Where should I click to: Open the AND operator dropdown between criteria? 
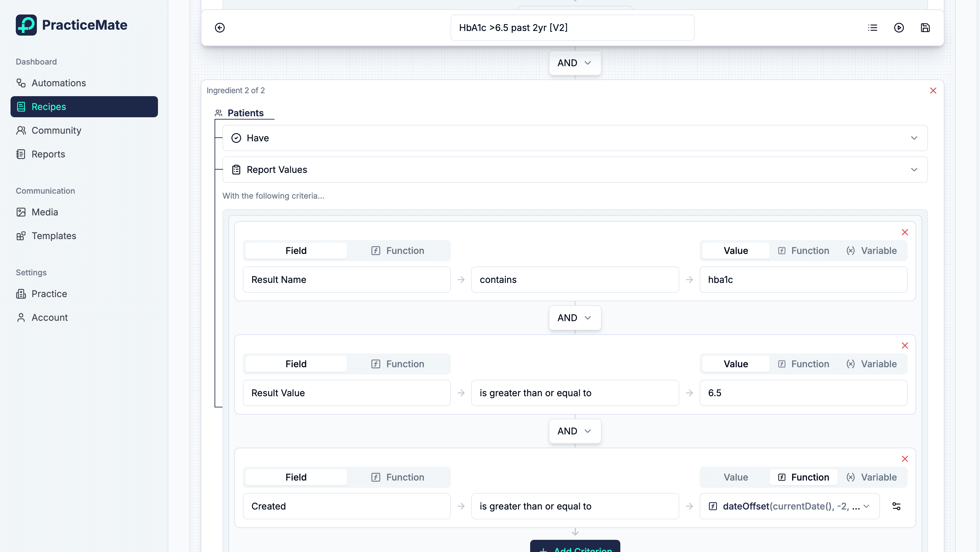click(575, 318)
